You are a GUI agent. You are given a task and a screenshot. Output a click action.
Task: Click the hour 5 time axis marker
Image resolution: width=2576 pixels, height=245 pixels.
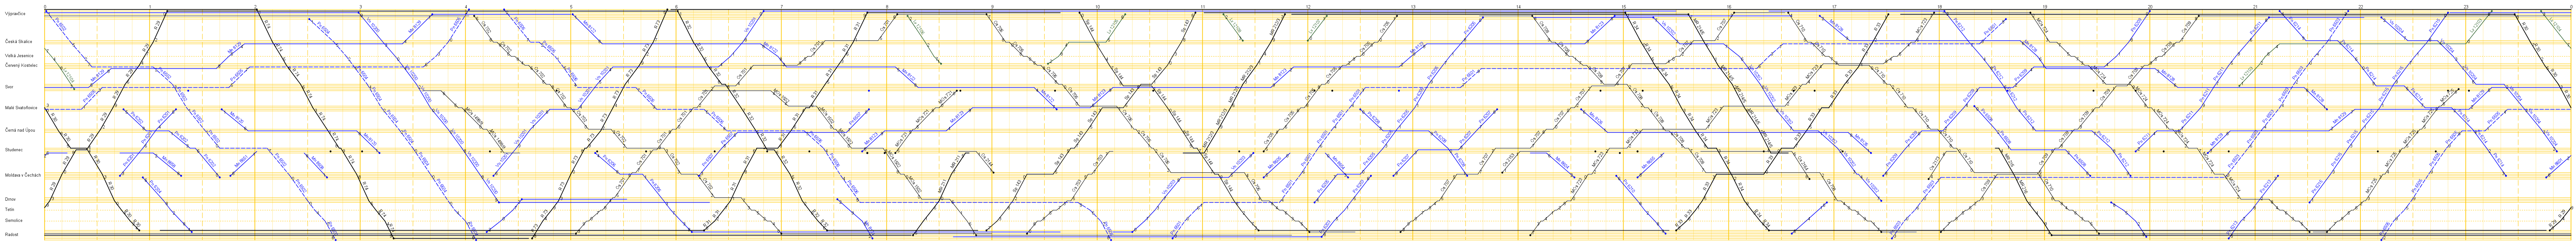click(x=571, y=7)
